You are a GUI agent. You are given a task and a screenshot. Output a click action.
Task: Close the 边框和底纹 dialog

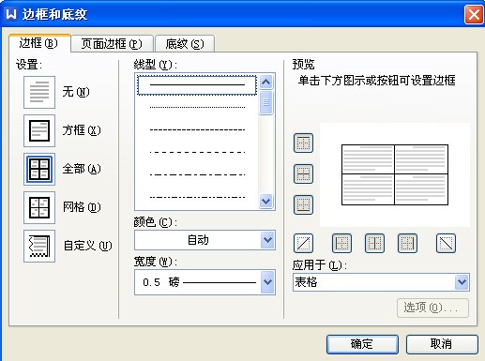pyautogui.click(x=474, y=14)
